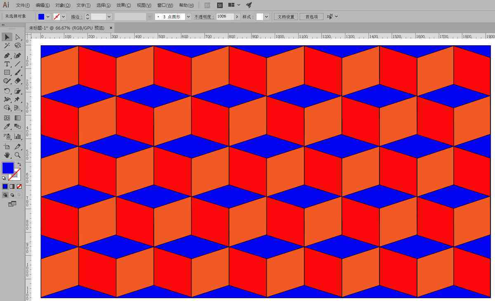
Task: Switch to Color fill mode
Action: [x=5, y=187]
